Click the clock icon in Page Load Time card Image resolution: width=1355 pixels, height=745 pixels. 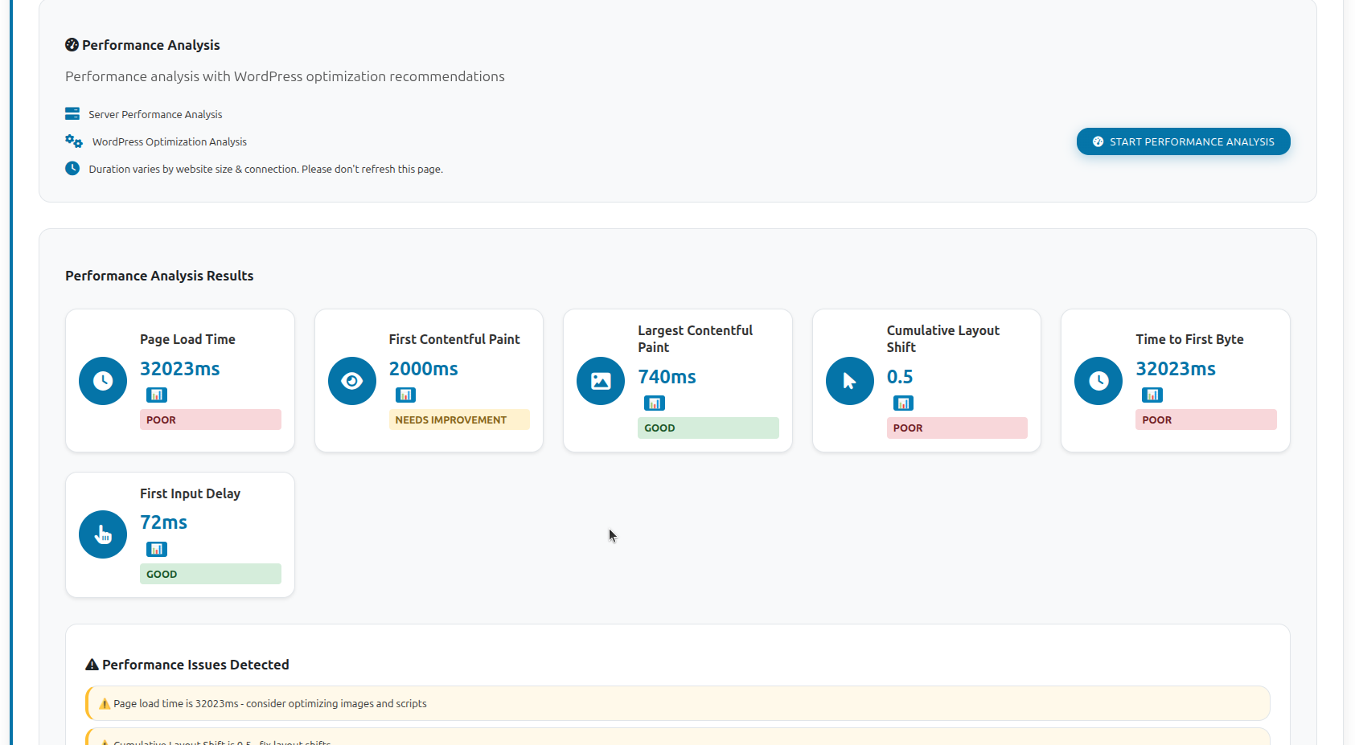[x=103, y=381]
